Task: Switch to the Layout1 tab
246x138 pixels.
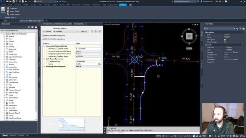Action: 13,135
